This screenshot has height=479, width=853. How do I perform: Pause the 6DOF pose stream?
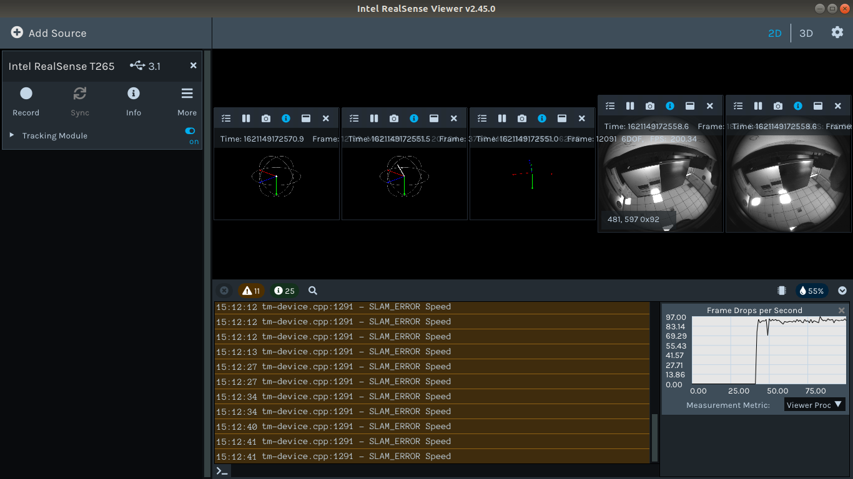[502, 119]
